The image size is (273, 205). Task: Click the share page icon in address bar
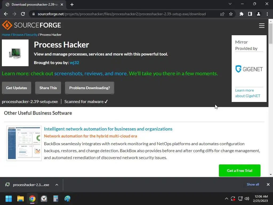point(222,14)
